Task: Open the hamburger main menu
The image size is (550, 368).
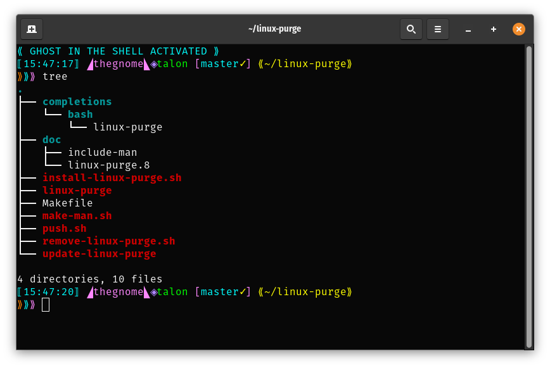Action: click(x=437, y=29)
